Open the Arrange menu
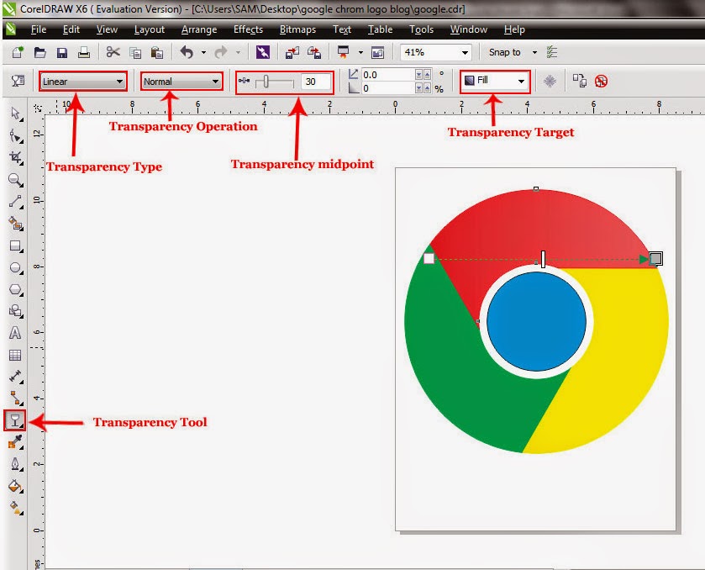The height and width of the screenshot is (570, 705). (x=199, y=29)
